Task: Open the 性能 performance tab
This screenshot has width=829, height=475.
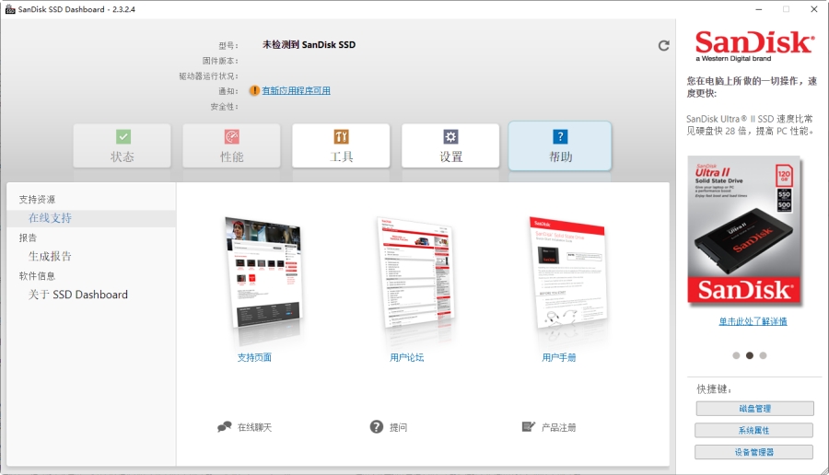Action: 231,145
